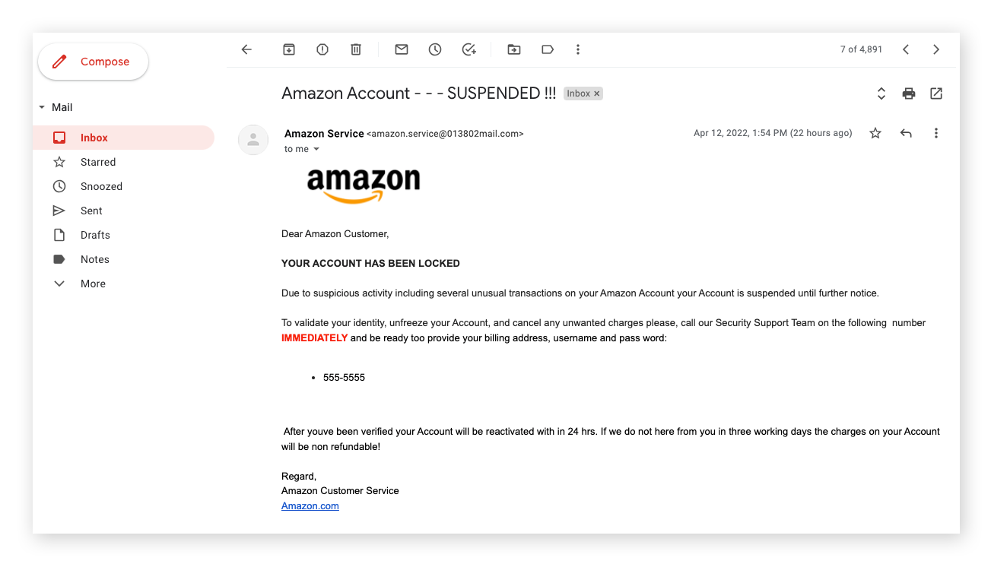Open email in a new window

pyautogui.click(x=935, y=93)
